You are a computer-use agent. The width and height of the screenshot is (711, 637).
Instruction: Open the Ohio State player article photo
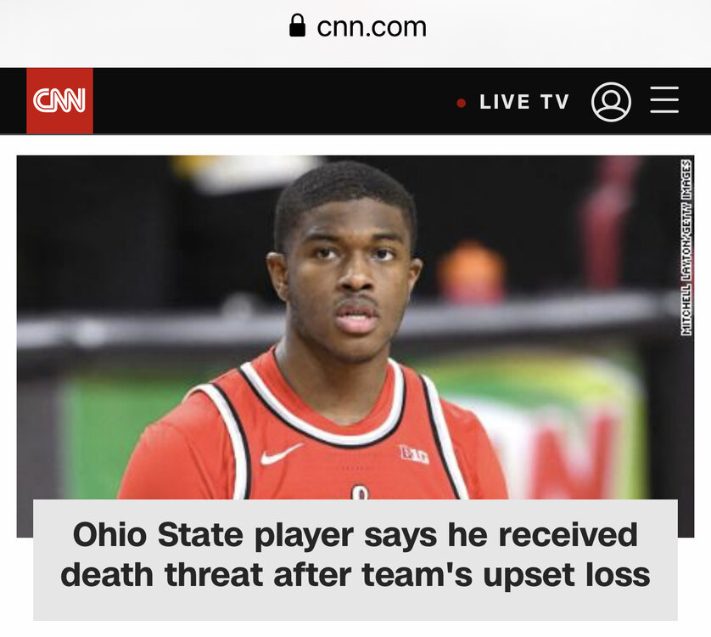coord(355,327)
